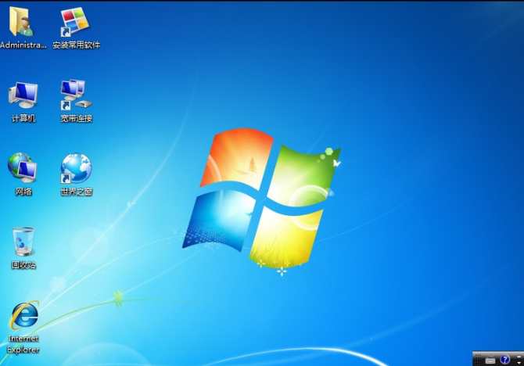This screenshot has width=524, height=366.
Task: Click the 世界之窗 browser globe icon
Action: pyautogui.click(x=76, y=168)
